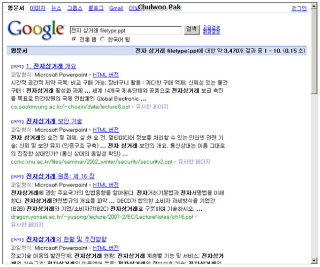Click [PPT] tag beside 전자상거래 개요

click(x=17, y=67)
